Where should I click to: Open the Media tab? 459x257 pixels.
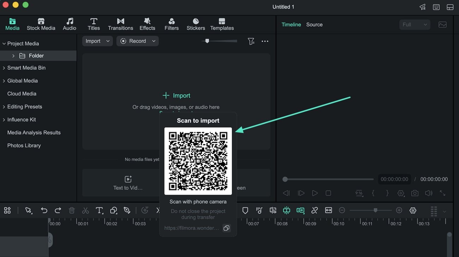coord(12,24)
